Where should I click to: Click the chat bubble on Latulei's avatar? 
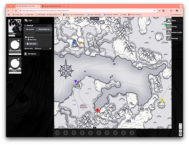click(18, 59)
